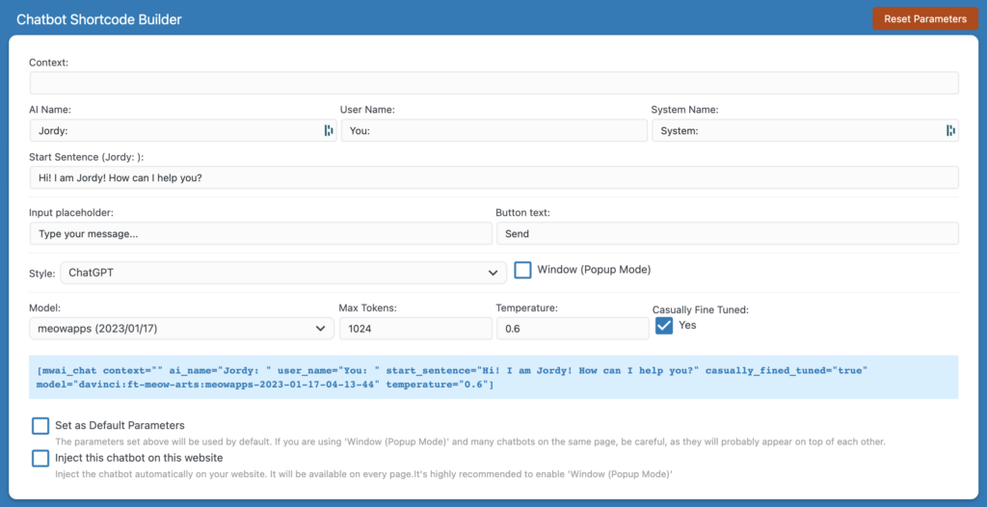The width and height of the screenshot is (987, 507).
Task: Click the System Name field containing System:
Action: [805, 130]
